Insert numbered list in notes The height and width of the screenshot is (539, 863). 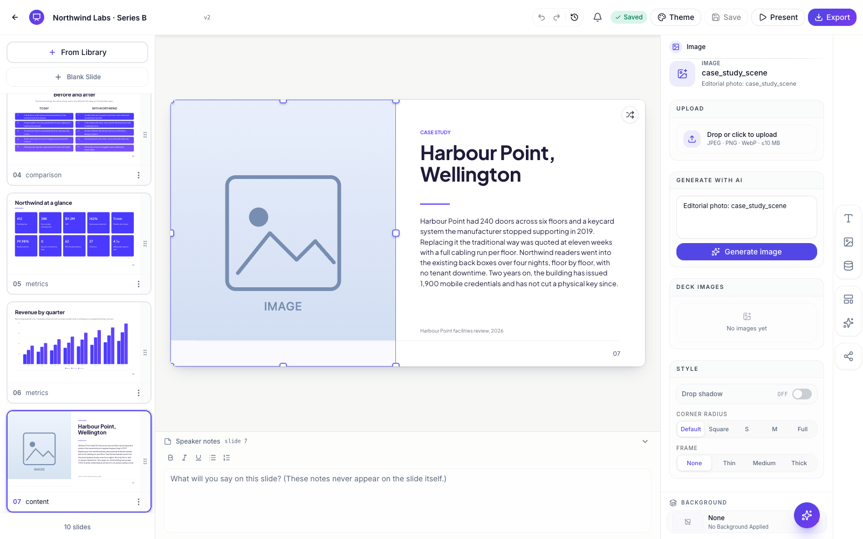(x=227, y=458)
